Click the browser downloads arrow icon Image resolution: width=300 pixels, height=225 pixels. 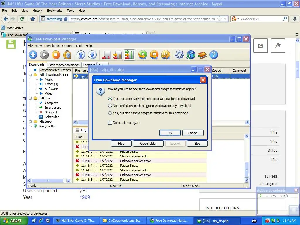(x=295, y=19)
